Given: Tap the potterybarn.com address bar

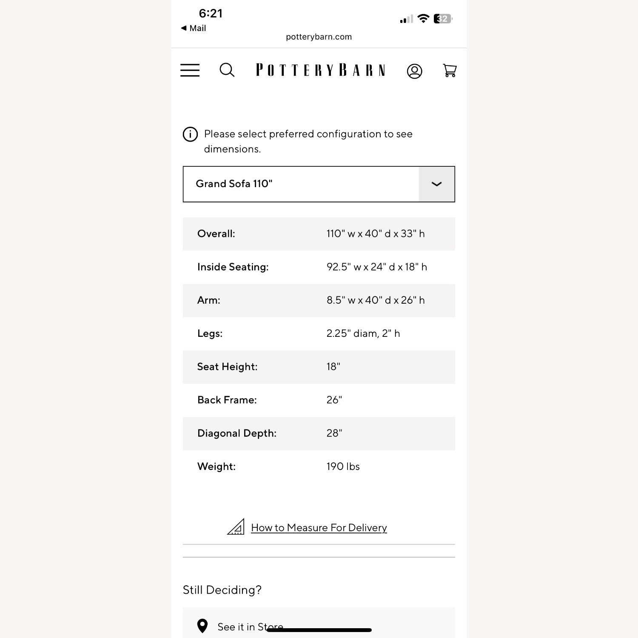Looking at the screenshot, I should click(x=319, y=37).
